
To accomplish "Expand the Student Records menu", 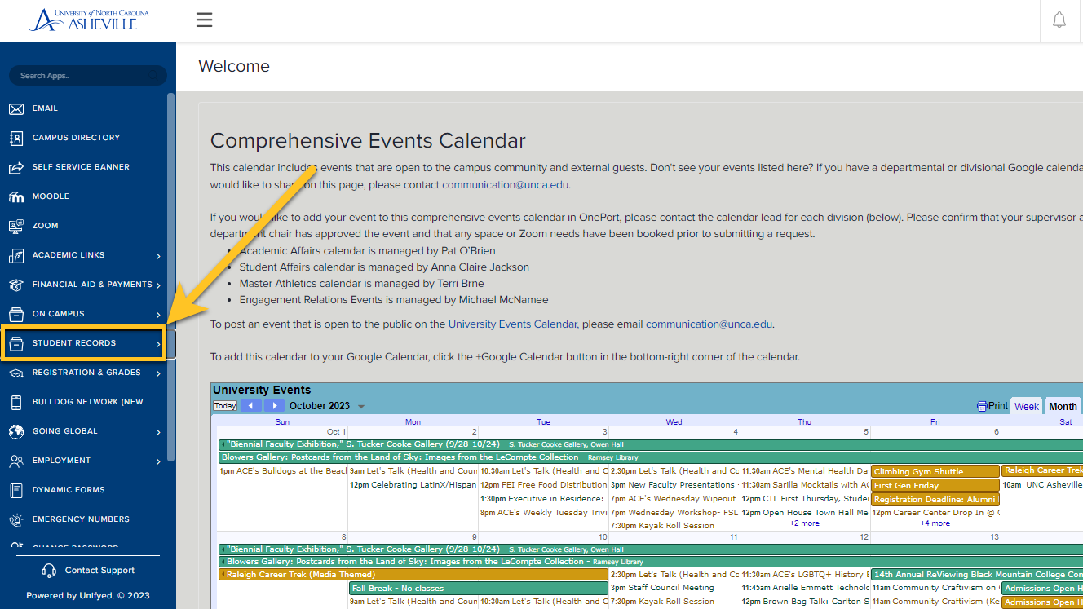I will pyautogui.click(x=83, y=343).
